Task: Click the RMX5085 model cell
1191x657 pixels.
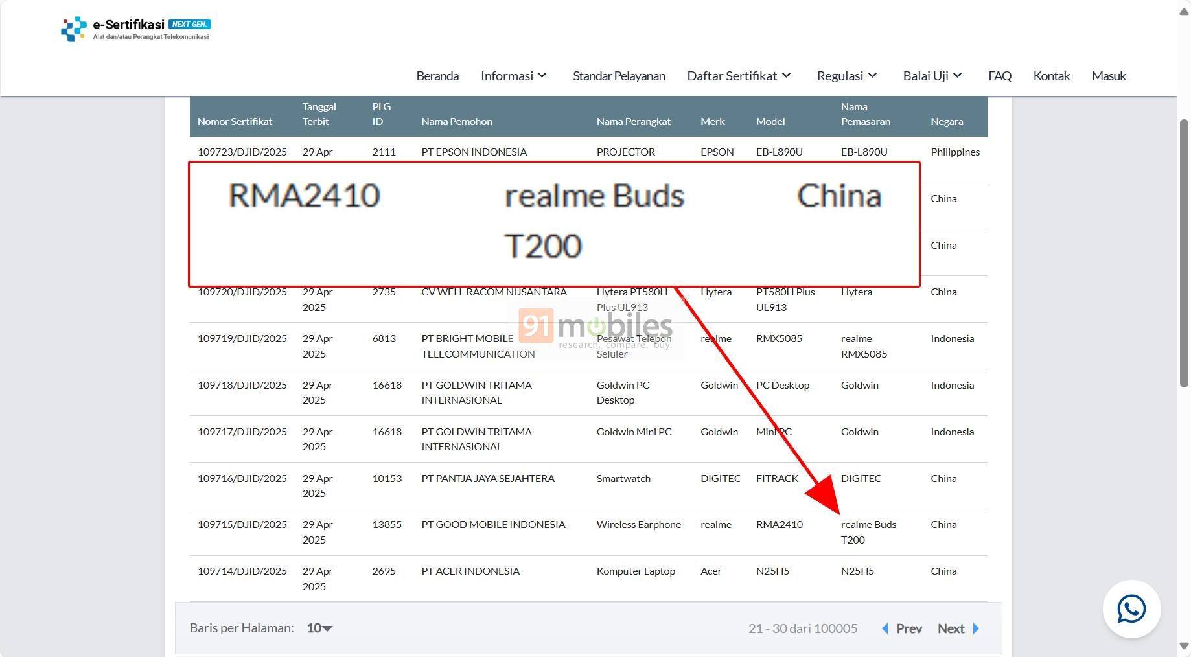Action: pos(779,338)
